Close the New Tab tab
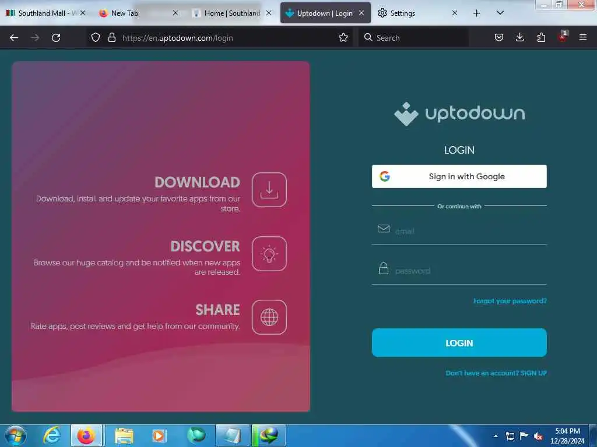This screenshot has width=597, height=447. (175, 13)
